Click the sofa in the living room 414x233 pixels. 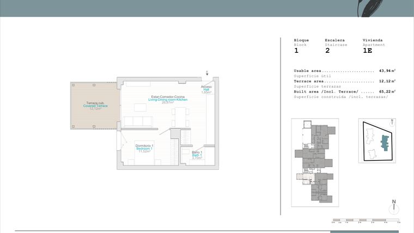(x=138, y=121)
